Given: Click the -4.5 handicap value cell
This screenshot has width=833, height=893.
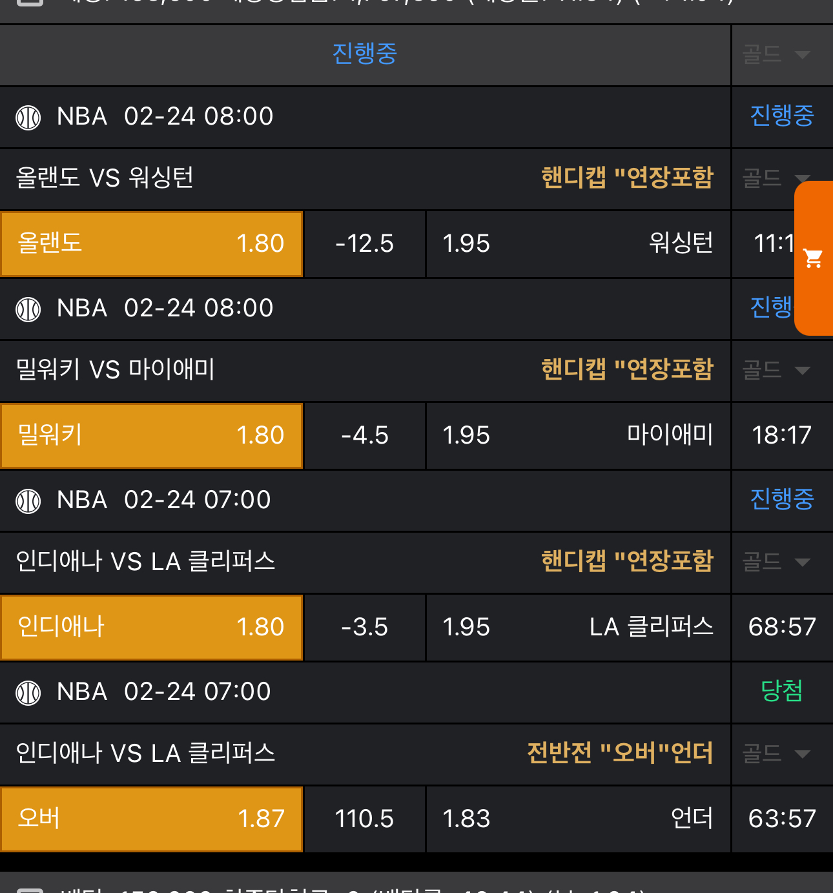Looking at the screenshot, I should pos(365,436).
